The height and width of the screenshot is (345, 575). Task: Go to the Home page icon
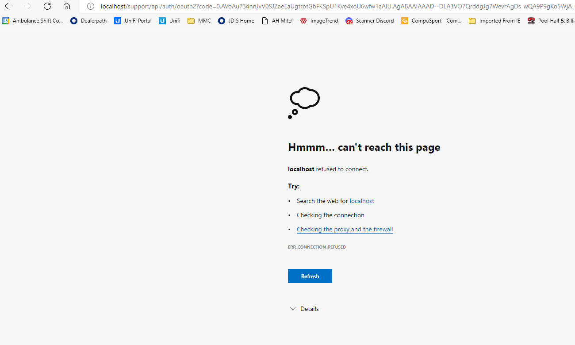tap(67, 6)
